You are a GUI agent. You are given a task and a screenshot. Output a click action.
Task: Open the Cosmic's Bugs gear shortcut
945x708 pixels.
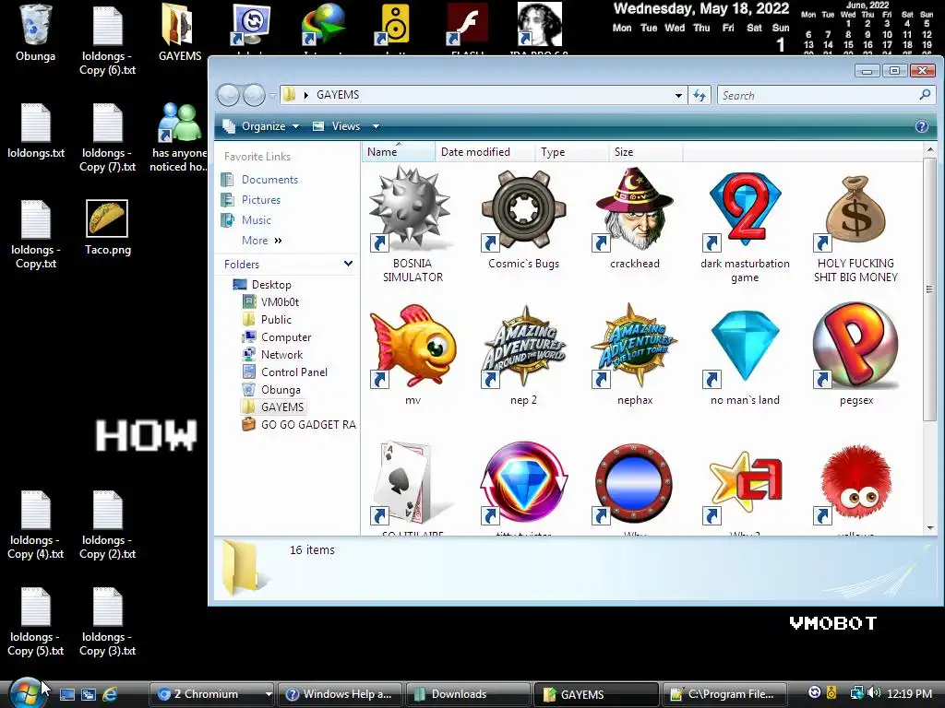[x=523, y=209]
